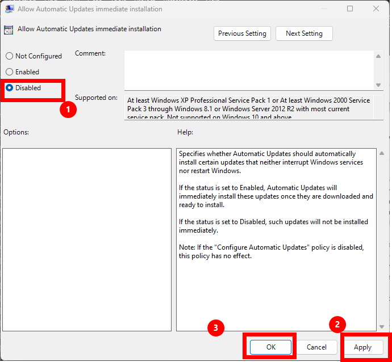Click the empty Options pane
The image size is (392, 362).
coord(87,239)
